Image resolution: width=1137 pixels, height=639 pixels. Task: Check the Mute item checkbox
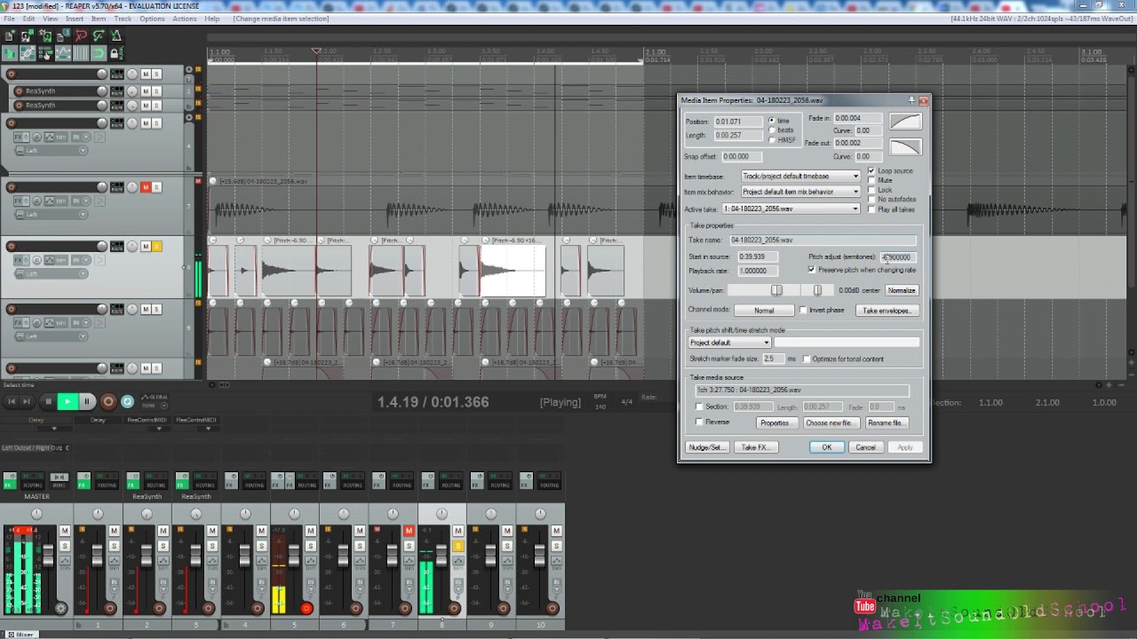(871, 180)
